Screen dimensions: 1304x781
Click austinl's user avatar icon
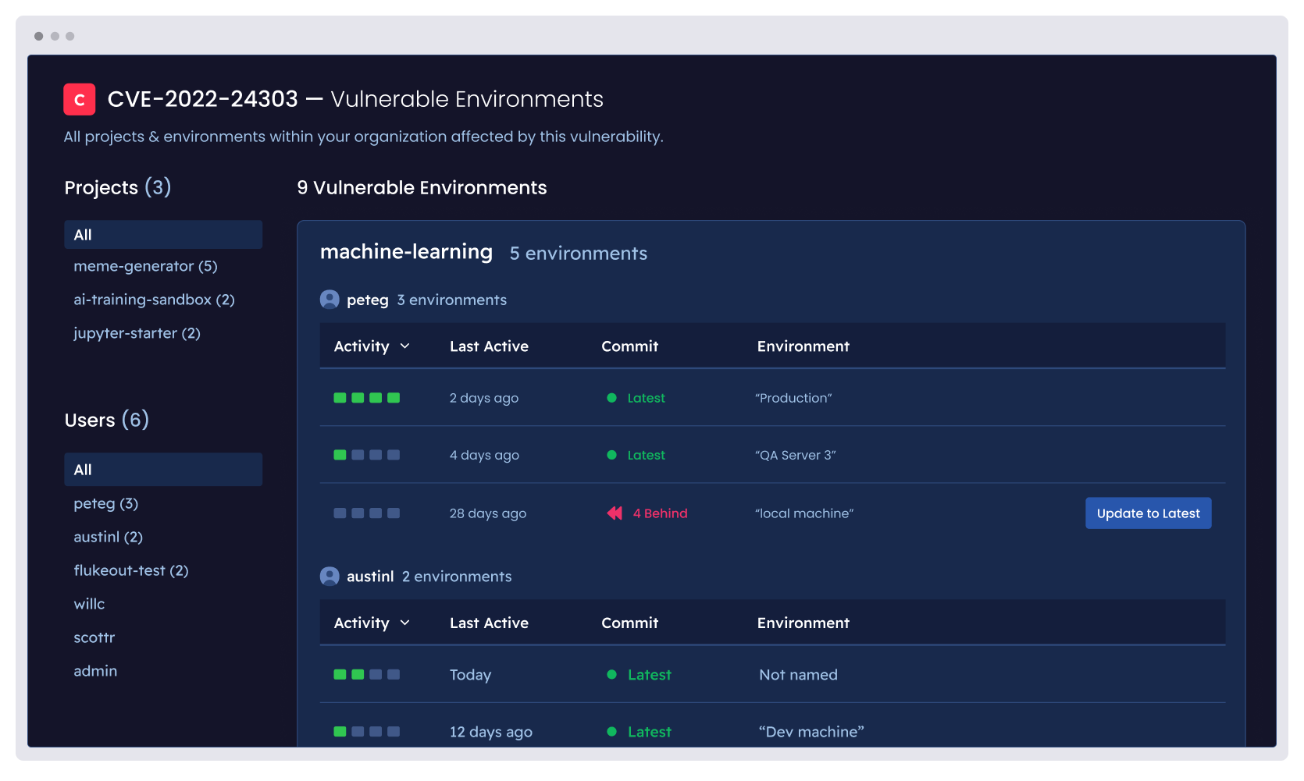(330, 576)
